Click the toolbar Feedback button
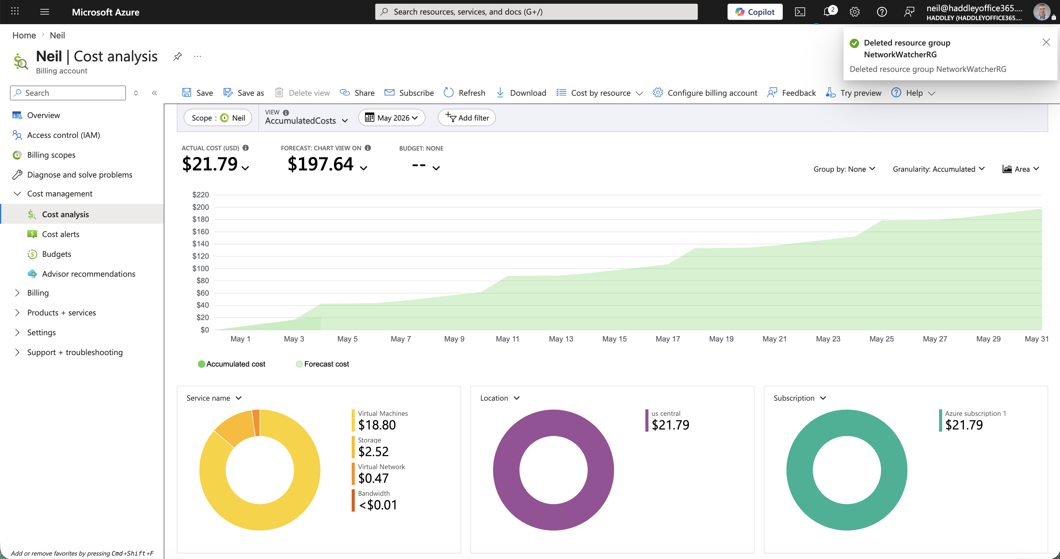1060x559 pixels. (791, 93)
